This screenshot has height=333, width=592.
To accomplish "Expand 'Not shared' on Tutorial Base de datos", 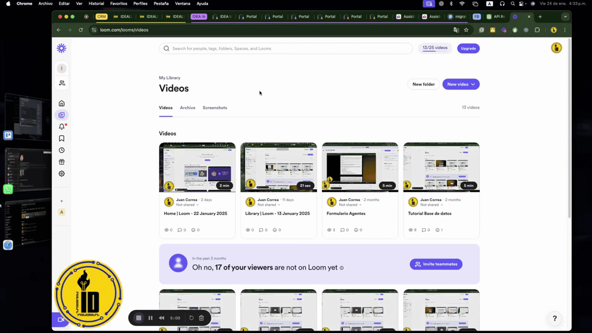I will pos(431,205).
